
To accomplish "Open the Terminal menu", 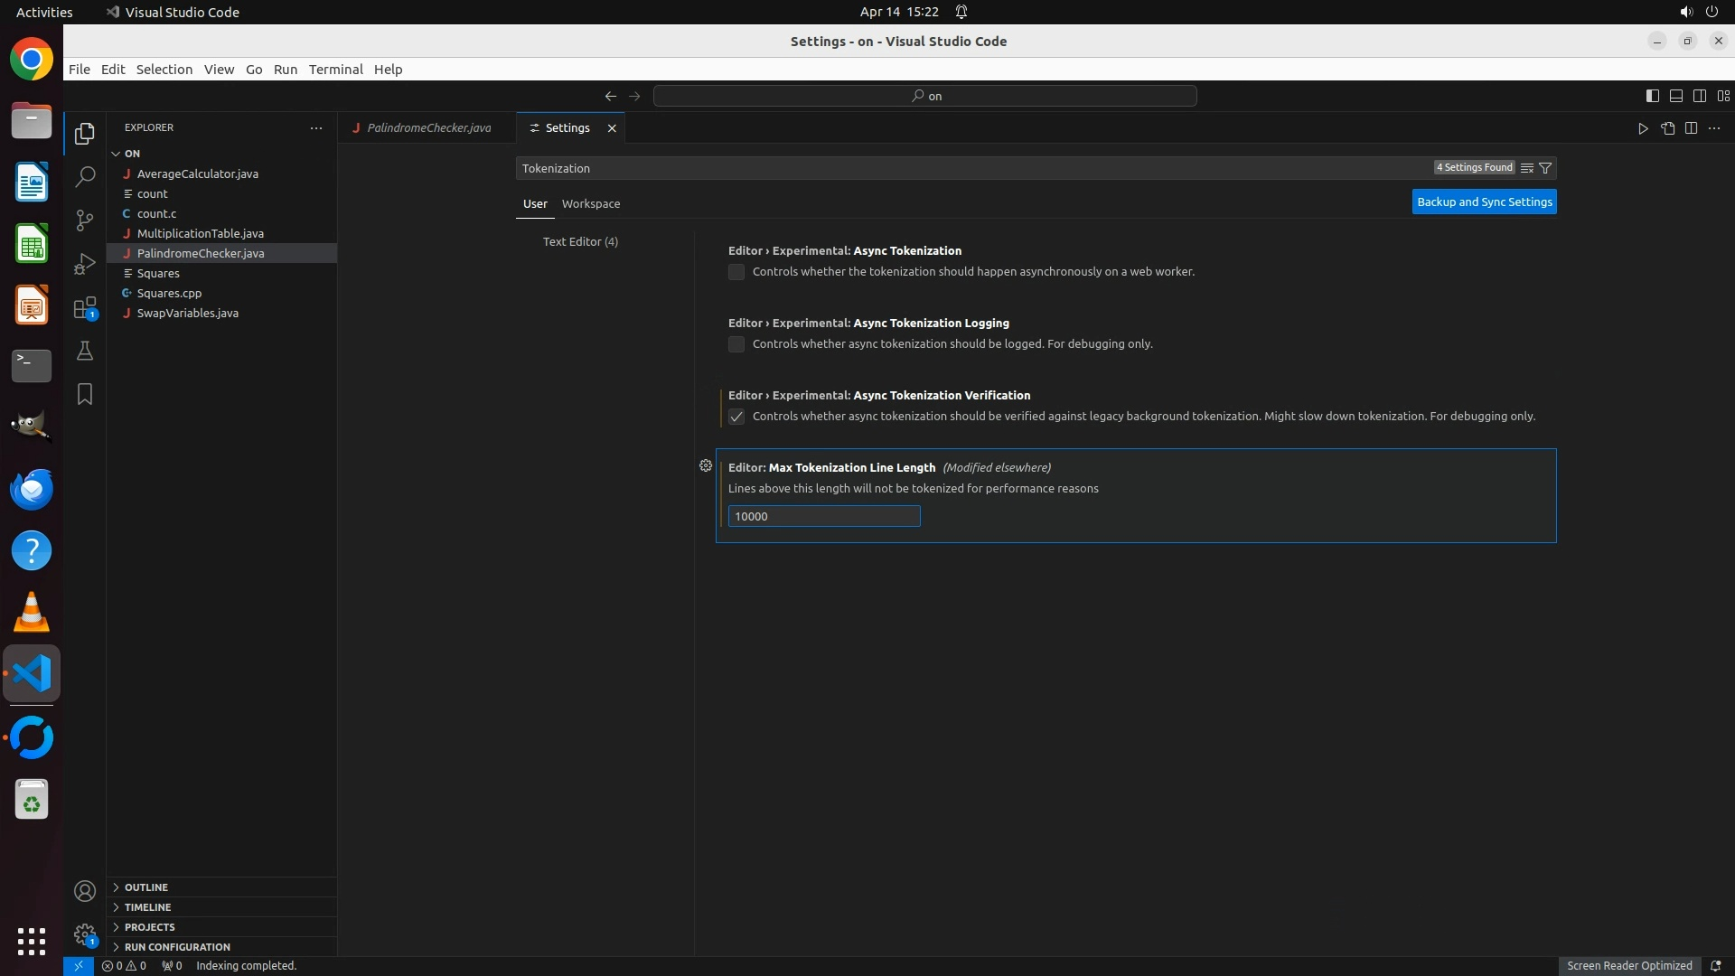I will [335, 70].
